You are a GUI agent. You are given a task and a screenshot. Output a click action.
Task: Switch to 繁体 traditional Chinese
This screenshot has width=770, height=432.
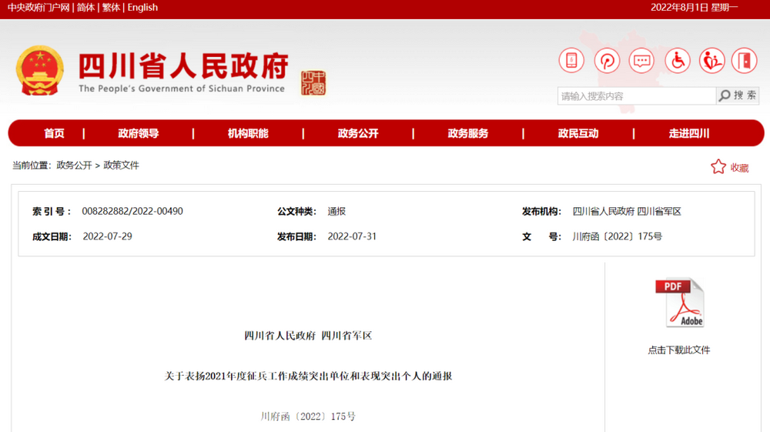click(111, 8)
